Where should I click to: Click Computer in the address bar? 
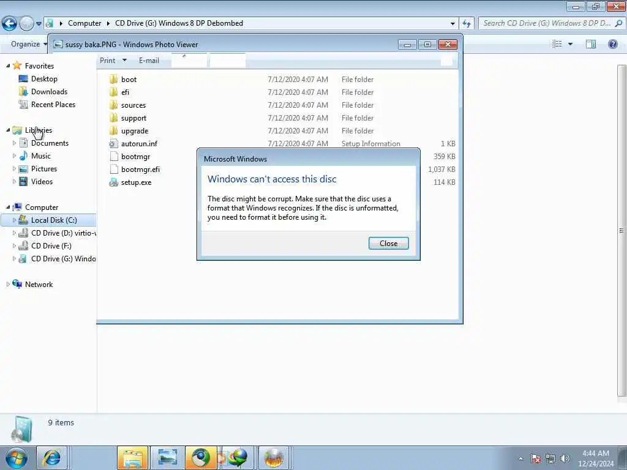pos(84,23)
